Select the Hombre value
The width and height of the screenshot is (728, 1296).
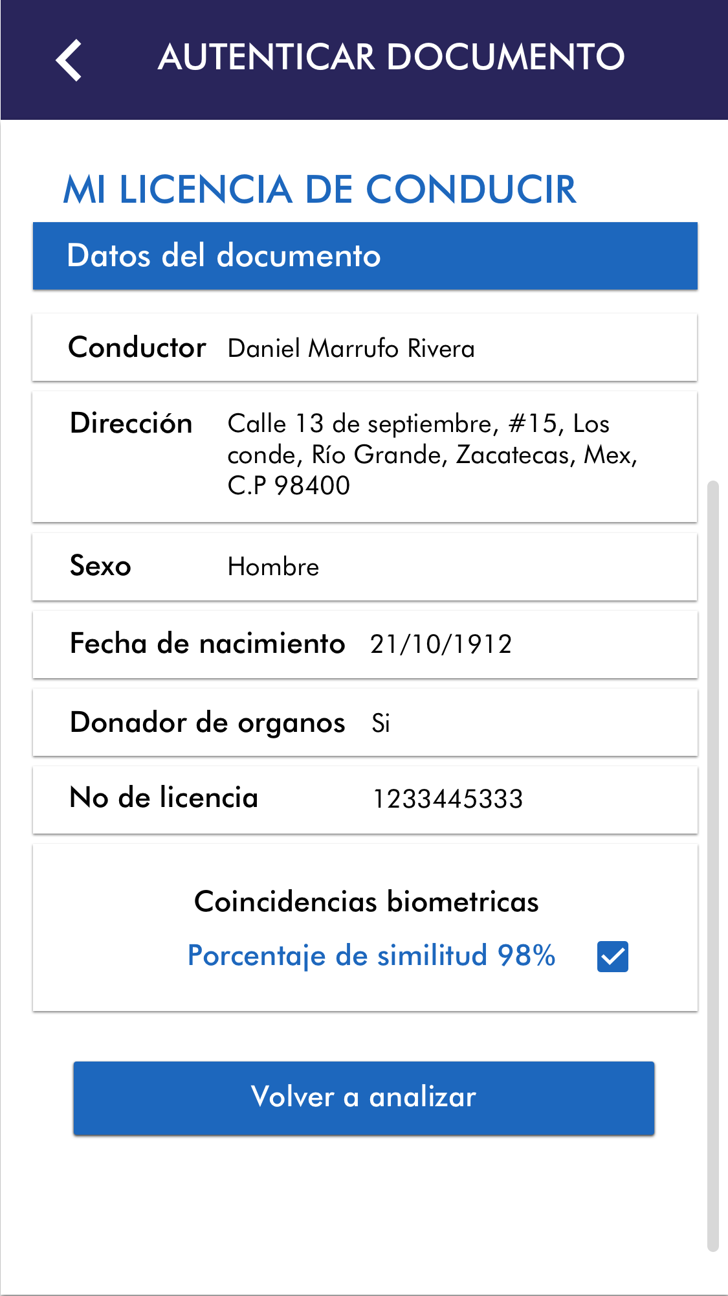click(274, 567)
